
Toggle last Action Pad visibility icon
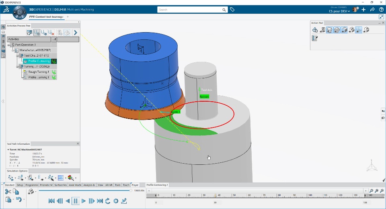coord(366,30)
